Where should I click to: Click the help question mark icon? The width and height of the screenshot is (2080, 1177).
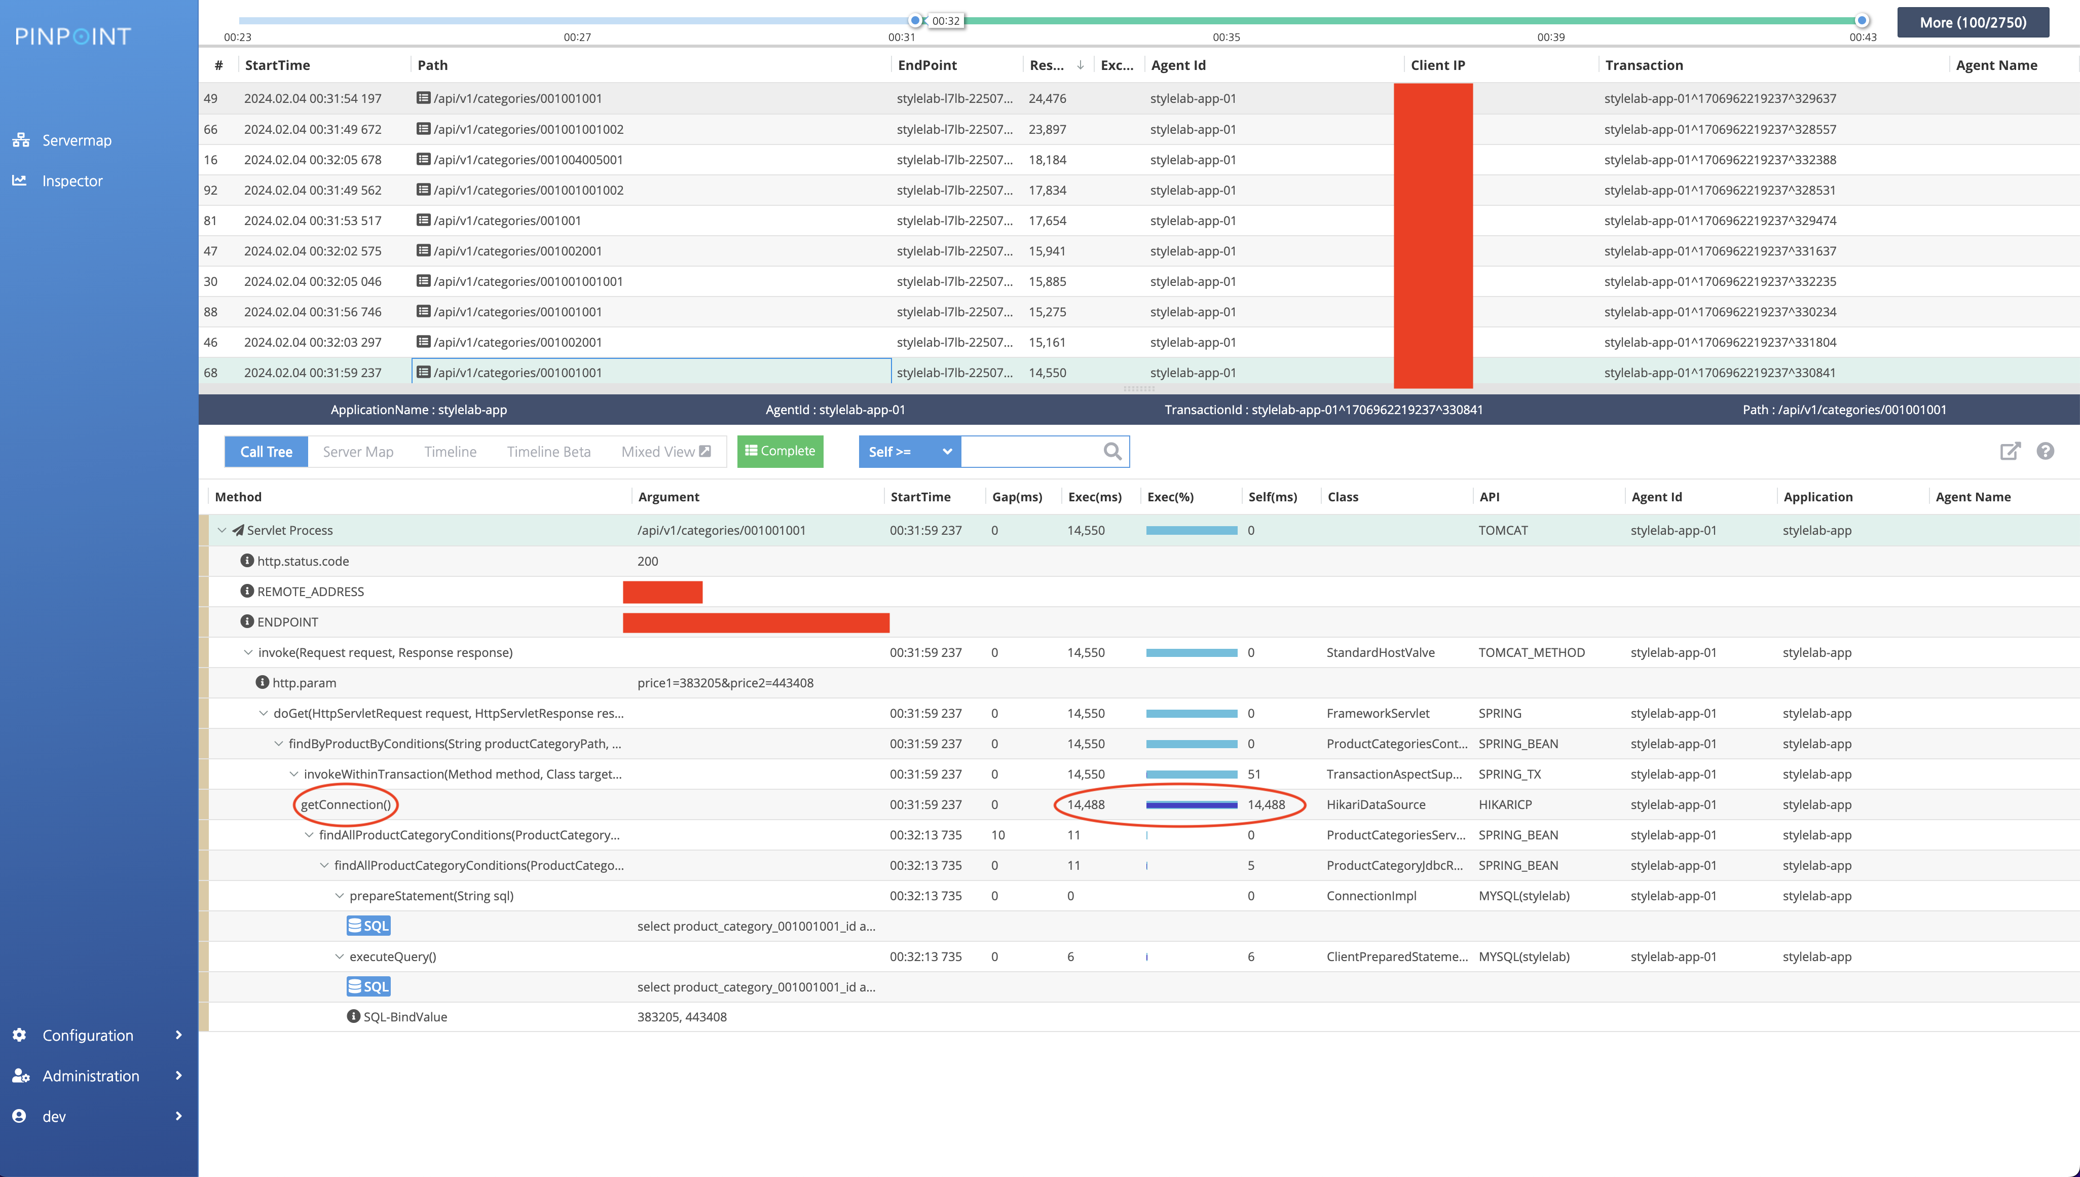tap(2045, 451)
